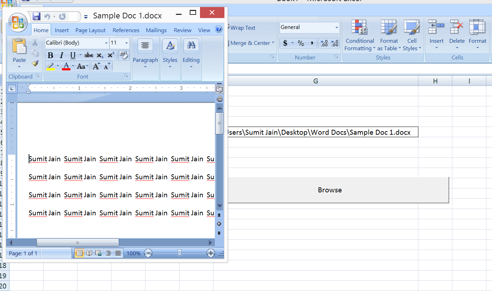Increase decimal places in Excel

(324, 43)
